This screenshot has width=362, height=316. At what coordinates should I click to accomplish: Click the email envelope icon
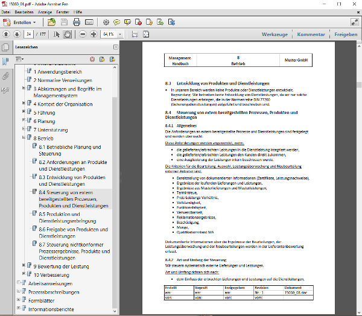[x=89, y=22]
